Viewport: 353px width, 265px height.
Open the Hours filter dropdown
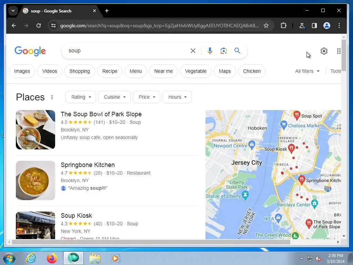click(177, 97)
